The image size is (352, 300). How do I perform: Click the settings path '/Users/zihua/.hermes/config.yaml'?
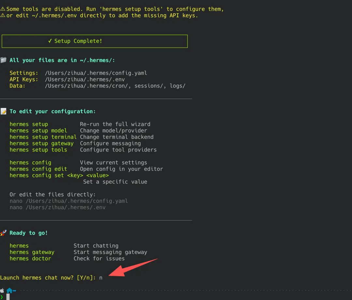[96, 73]
